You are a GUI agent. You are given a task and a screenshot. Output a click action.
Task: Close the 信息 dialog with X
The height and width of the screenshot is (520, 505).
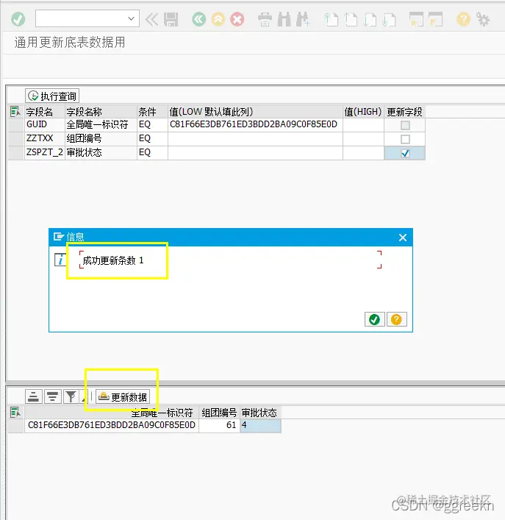pos(403,238)
